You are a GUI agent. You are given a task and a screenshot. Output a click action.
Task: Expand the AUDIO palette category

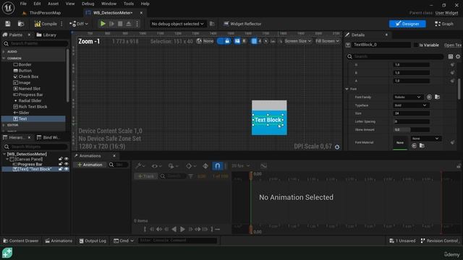point(4,51)
